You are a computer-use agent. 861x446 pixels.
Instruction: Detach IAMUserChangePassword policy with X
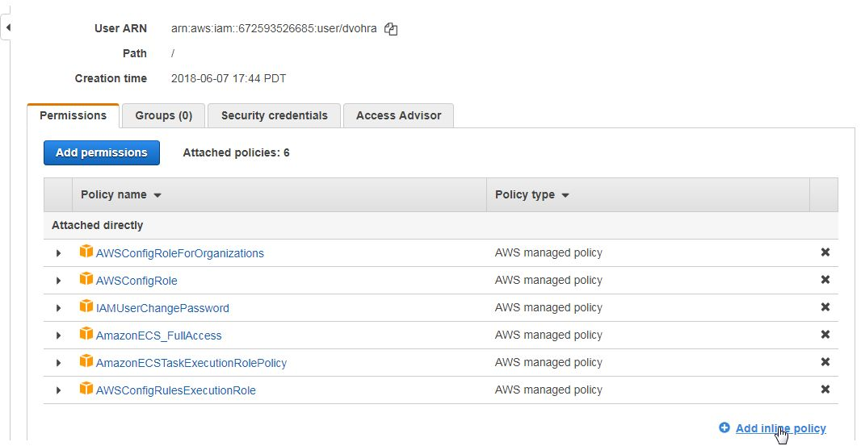[825, 307]
